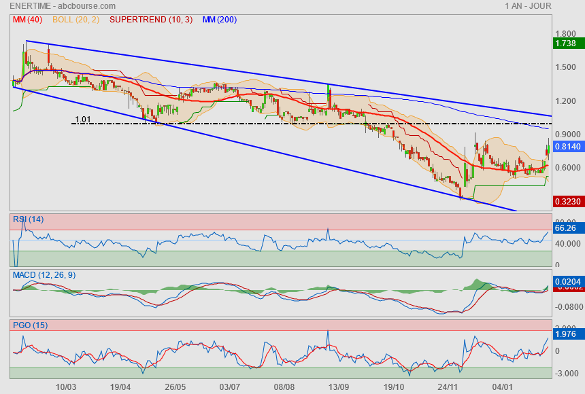Select the MM (200) legend label
585x394 pixels.
click(220, 20)
